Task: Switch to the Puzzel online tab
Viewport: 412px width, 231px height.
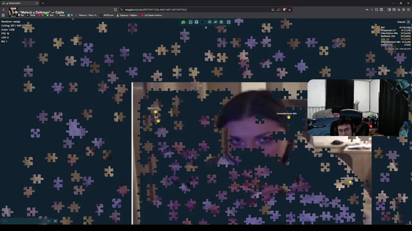Action: tap(19, 3)
